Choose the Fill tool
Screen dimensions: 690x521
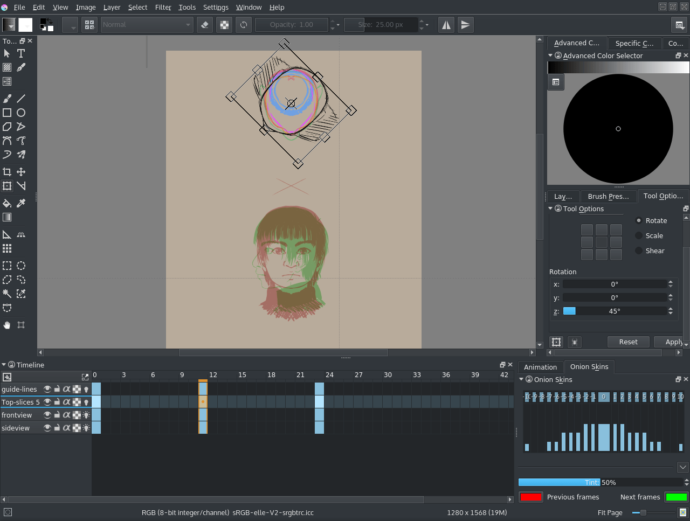(x=8, y=203)
